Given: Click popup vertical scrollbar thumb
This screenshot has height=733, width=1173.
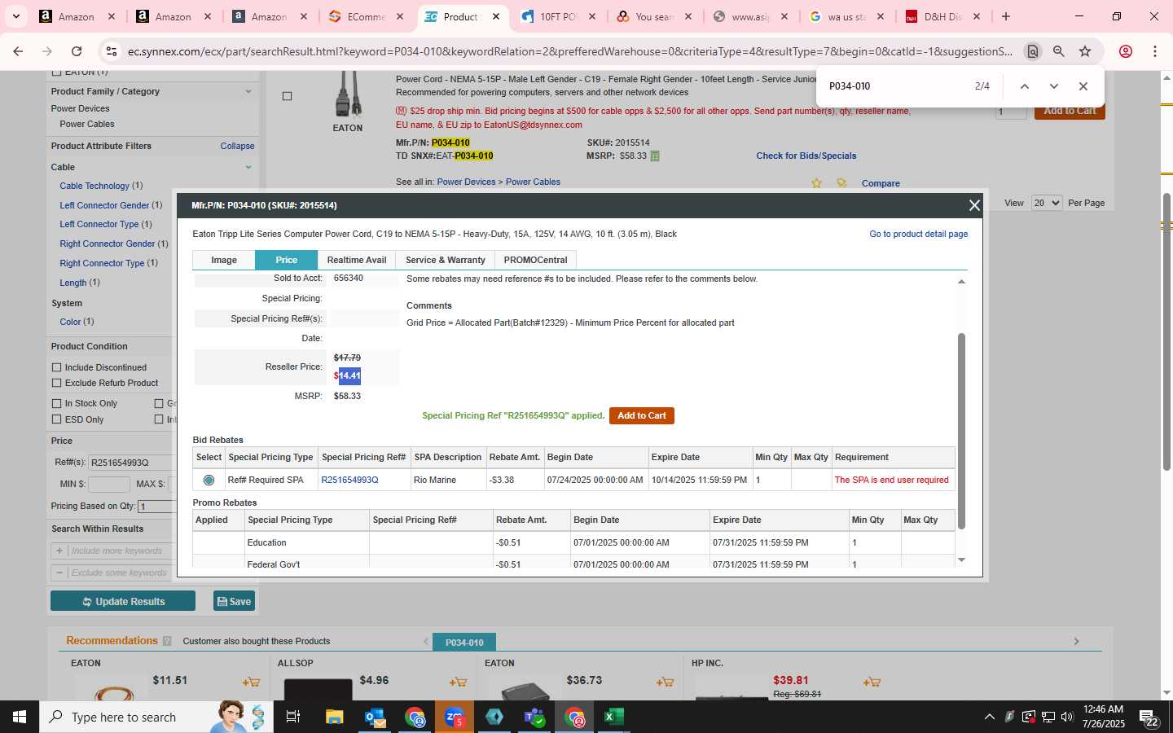Looking at the screenshot, I should pos(961,430).
